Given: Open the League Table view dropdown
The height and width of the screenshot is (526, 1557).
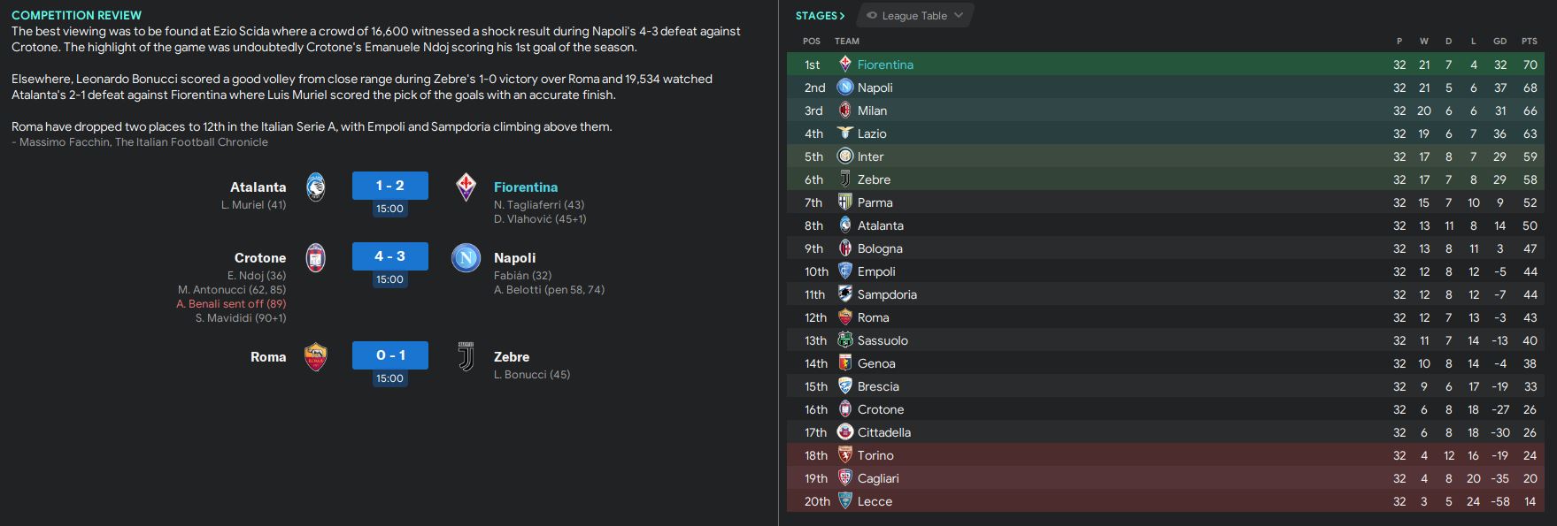Looking at the screenshot, I should [915, 16].
